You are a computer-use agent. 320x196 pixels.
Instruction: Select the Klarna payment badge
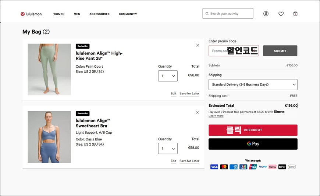pyautogui.click(x=272, y=167)
